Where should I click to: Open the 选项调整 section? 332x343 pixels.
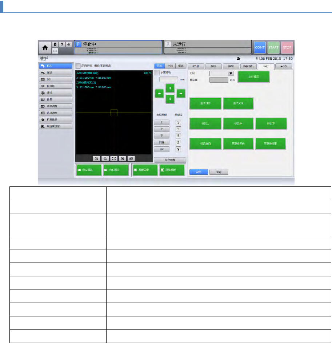(x=56, y=113)
